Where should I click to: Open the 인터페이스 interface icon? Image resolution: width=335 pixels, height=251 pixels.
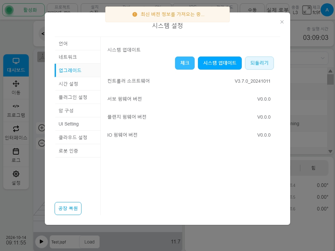(16, 133)
